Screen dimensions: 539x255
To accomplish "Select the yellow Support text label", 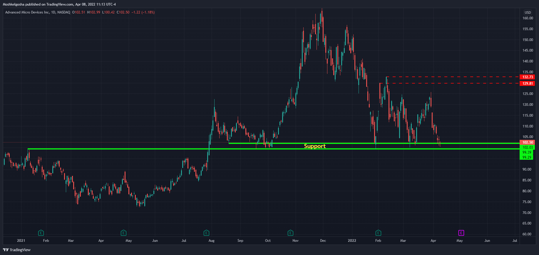I will pos(315,146).
